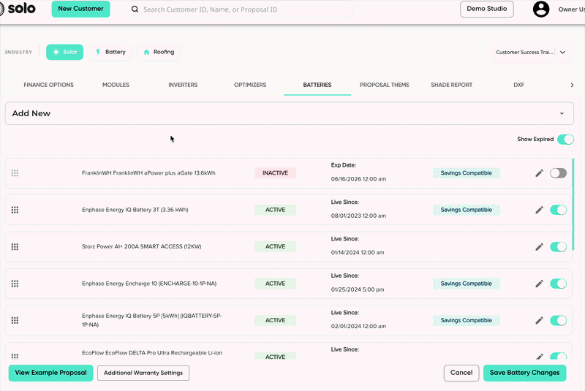Click the solo logo

18,9
